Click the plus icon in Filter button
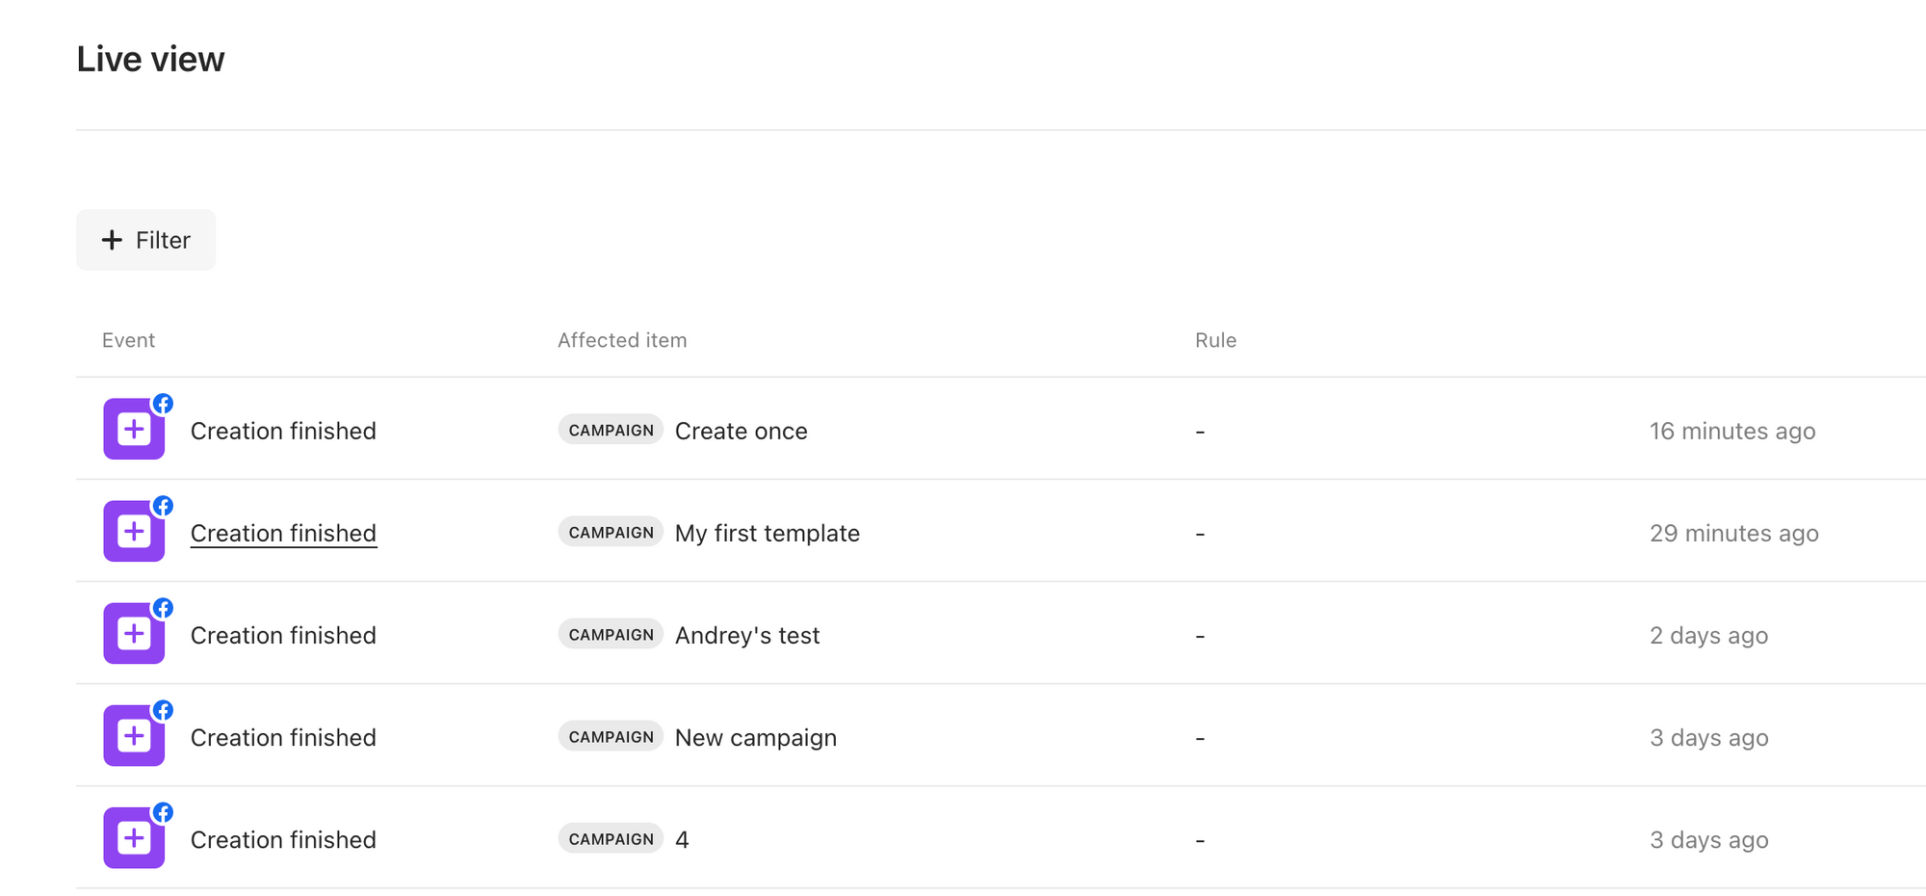 click(x=112, y=240)
